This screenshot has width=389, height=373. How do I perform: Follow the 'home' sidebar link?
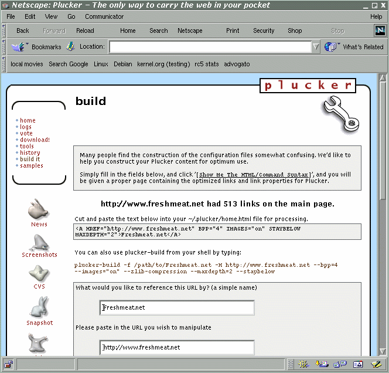click(28, 120)
